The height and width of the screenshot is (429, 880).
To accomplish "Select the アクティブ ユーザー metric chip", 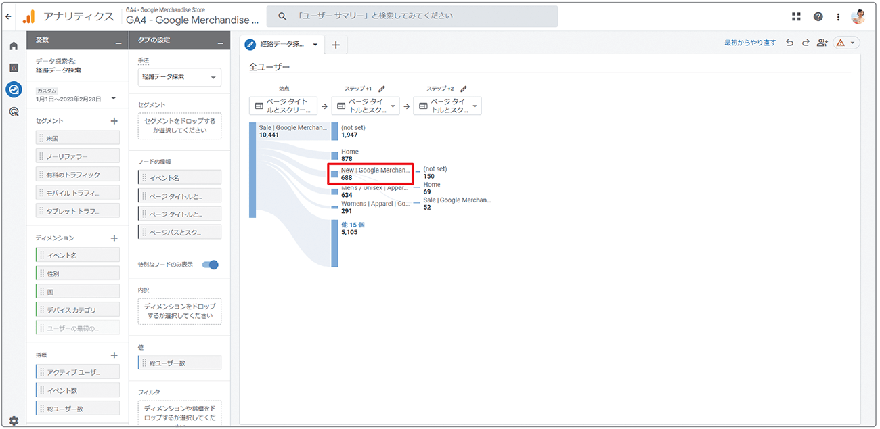I will click(77, 371).
